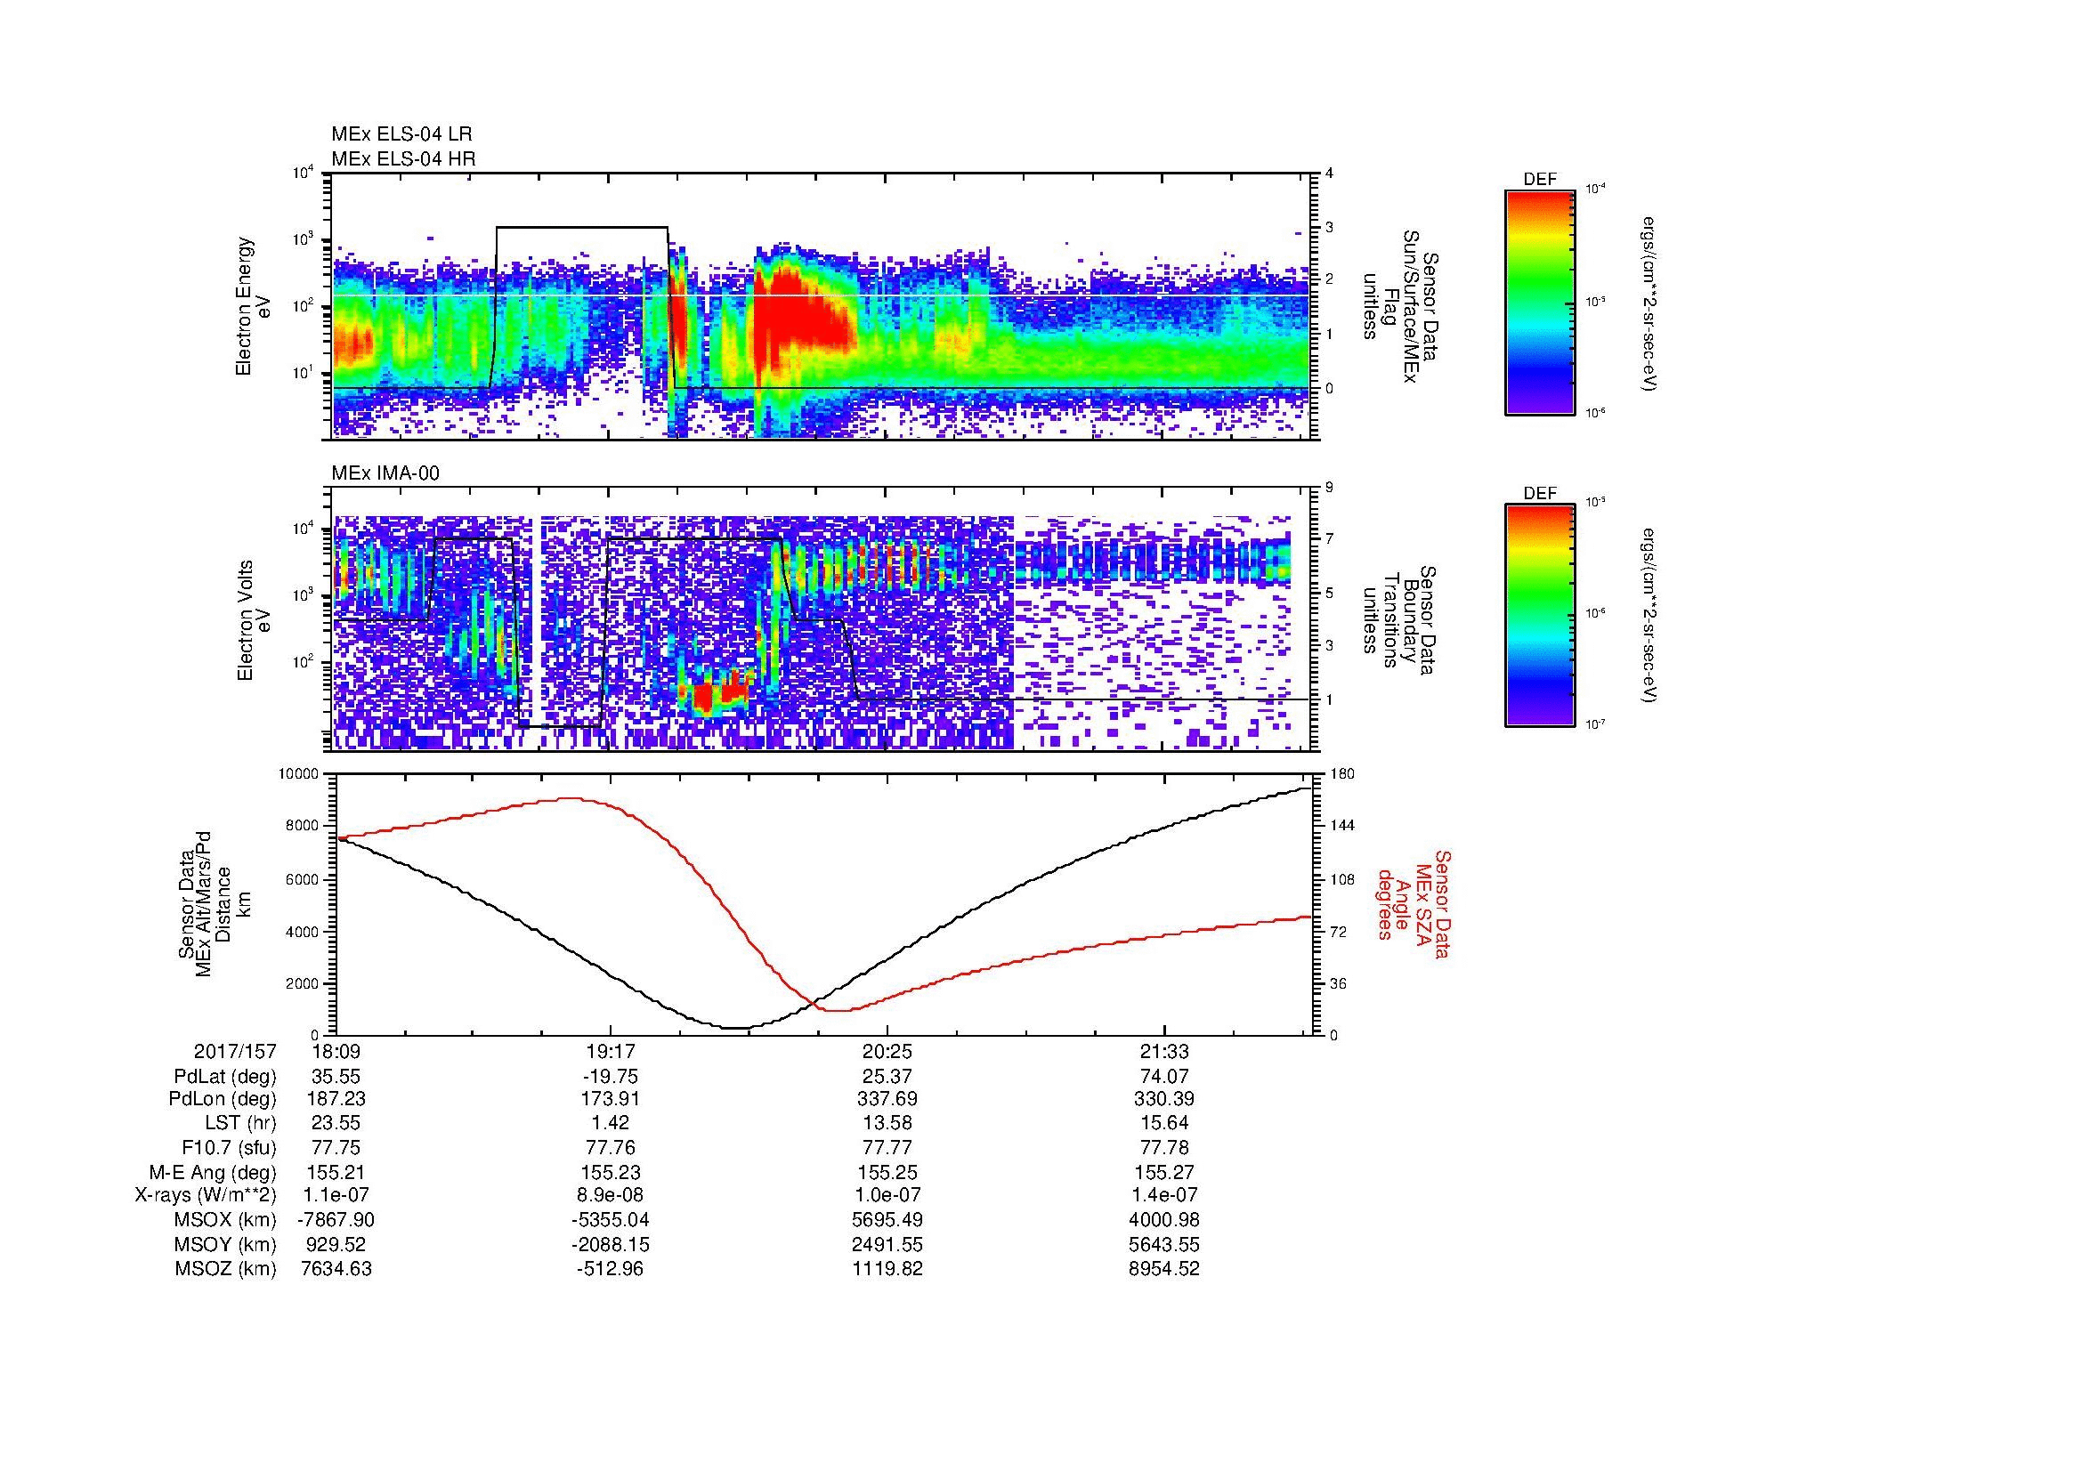This screenshot has width=2082, height=1471.
Task: Click the altitude curve minimum near periapsis
Action: pos(736,1028)
